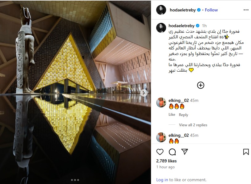View the 2,789 likes list
The width and height of the screenshot is (251, 184).
tap(166, 161)
